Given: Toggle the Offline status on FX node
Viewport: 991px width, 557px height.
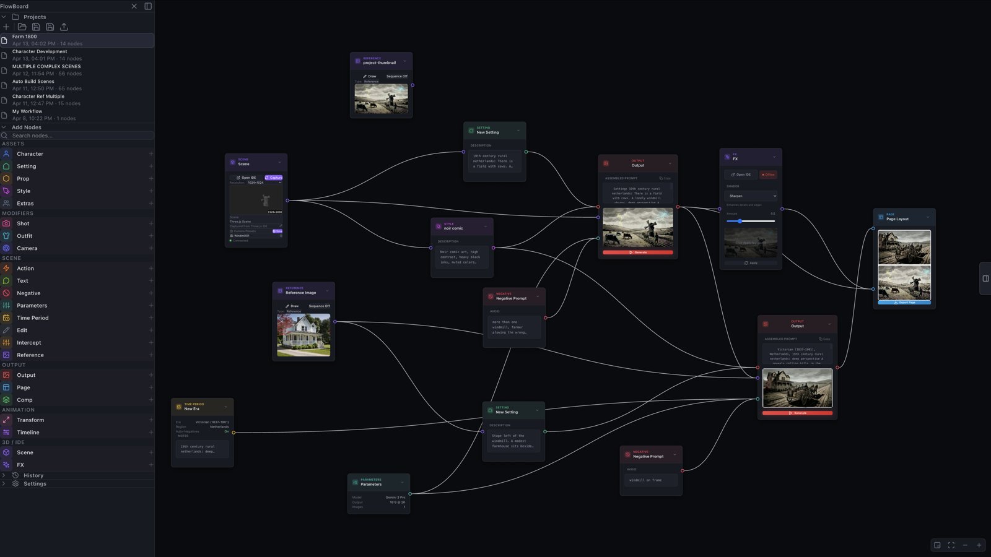Looking at the screenshot, I should [x=769, y=175].
